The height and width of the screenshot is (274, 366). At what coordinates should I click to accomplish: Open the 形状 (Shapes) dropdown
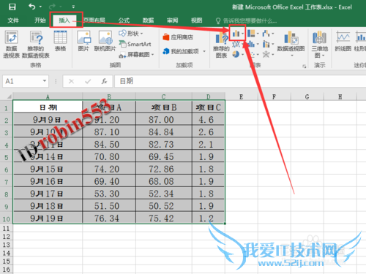131,34
